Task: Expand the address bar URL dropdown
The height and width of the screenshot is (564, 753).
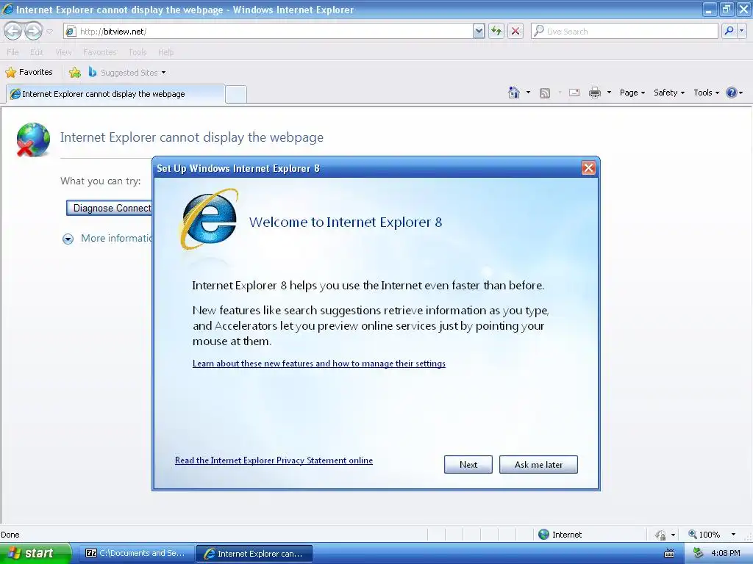Action: tap(478, 31)
